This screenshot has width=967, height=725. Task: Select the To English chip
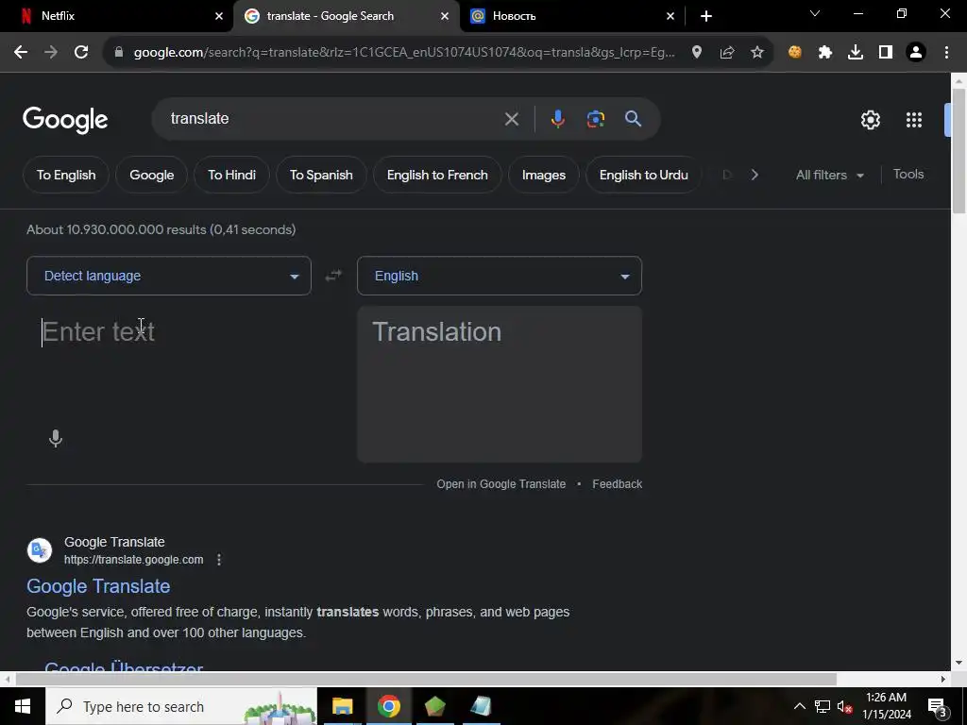[66, 175]
